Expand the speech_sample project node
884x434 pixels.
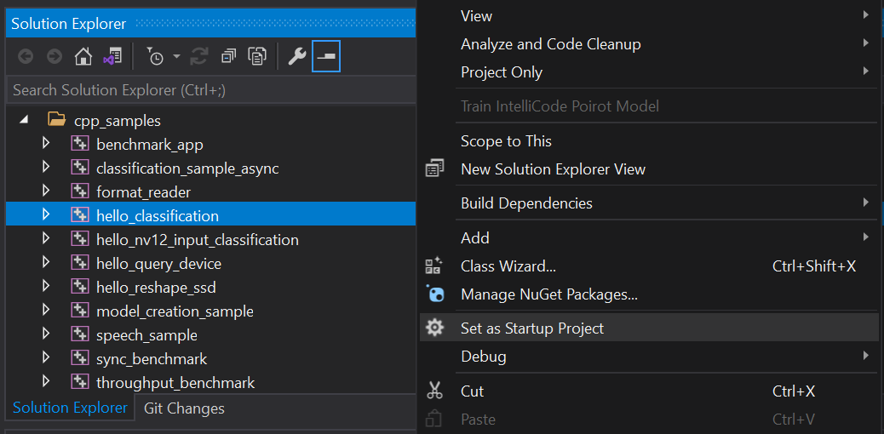(46, 334)
